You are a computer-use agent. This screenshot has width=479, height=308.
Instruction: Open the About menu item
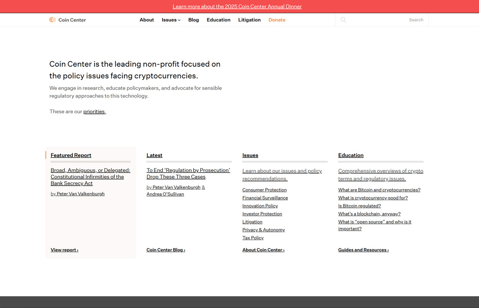click(147, 20)
